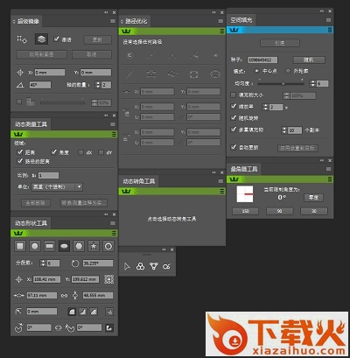Toggle the 自动更新 auto update checkbox

click(x=234, y=147)
